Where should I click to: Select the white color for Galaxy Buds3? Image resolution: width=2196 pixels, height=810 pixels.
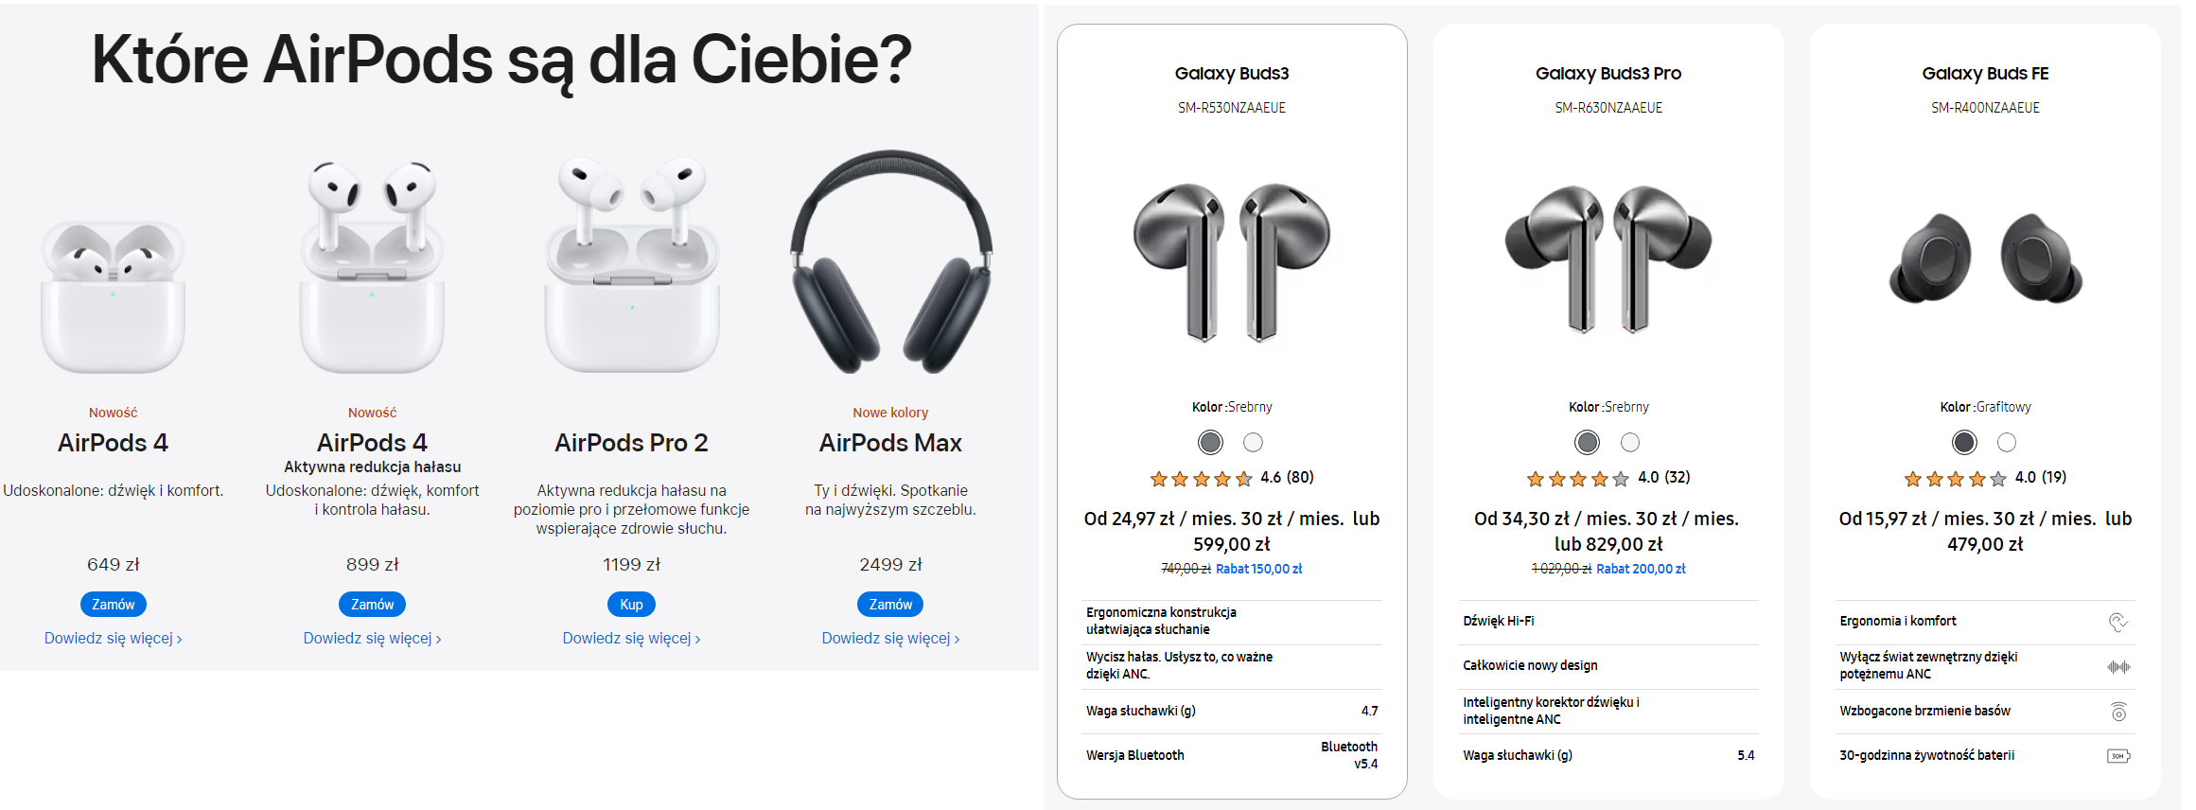[x=1253, y=442]
